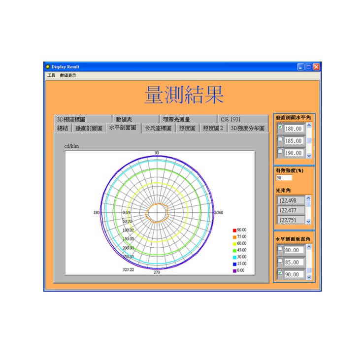Click the 90.00 vertical angle field
The width and height of the screenshot is (364, 364).
click(x=294, y=274)
